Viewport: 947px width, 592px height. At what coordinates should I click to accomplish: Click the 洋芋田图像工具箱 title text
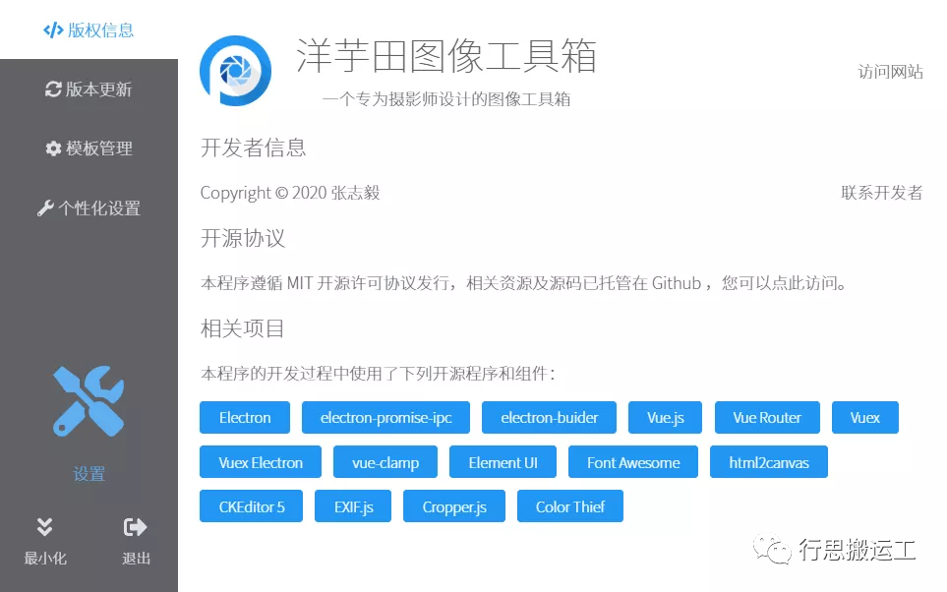point(446,56)
